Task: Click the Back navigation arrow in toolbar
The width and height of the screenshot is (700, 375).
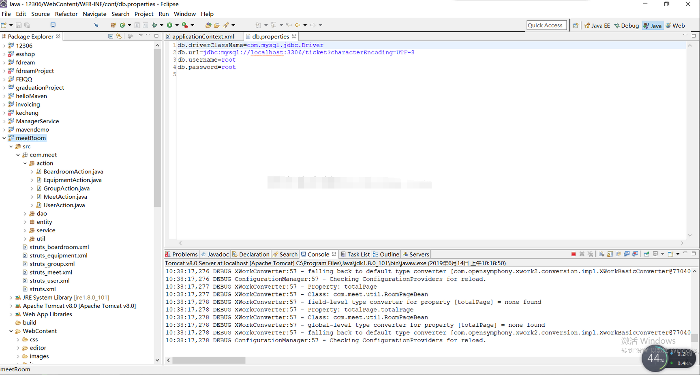Action: pyautogui.click(x=298, y=25)
